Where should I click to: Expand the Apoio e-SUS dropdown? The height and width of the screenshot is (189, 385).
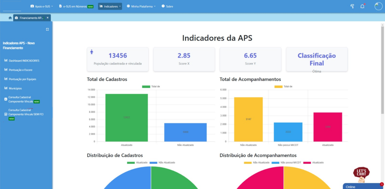(x=41, y=6)
